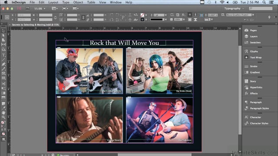This screenshot has height=156, width=278.
Task: Select the Eyedropper tool
Action: tap(3, 108)
